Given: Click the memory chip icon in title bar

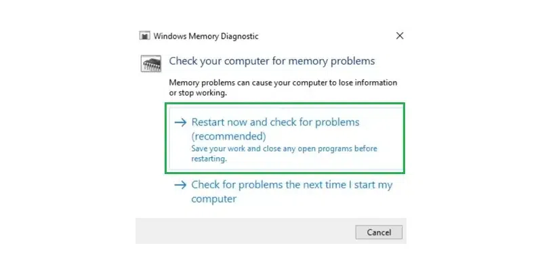Looking at the screenshot, I should coord(144,36).
